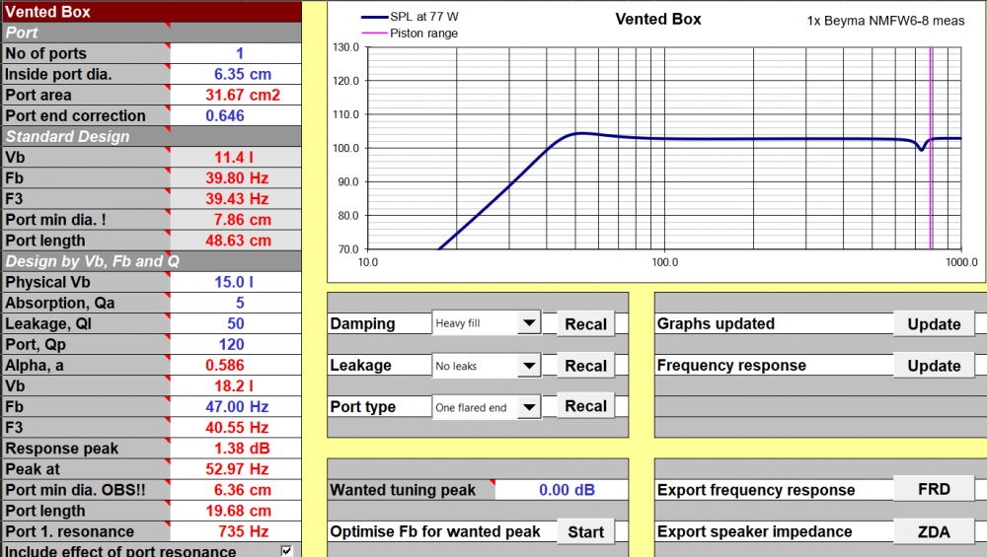
Task: Export frequency response with FRD button
Action: pyautogui.click(x=933, y=489)
